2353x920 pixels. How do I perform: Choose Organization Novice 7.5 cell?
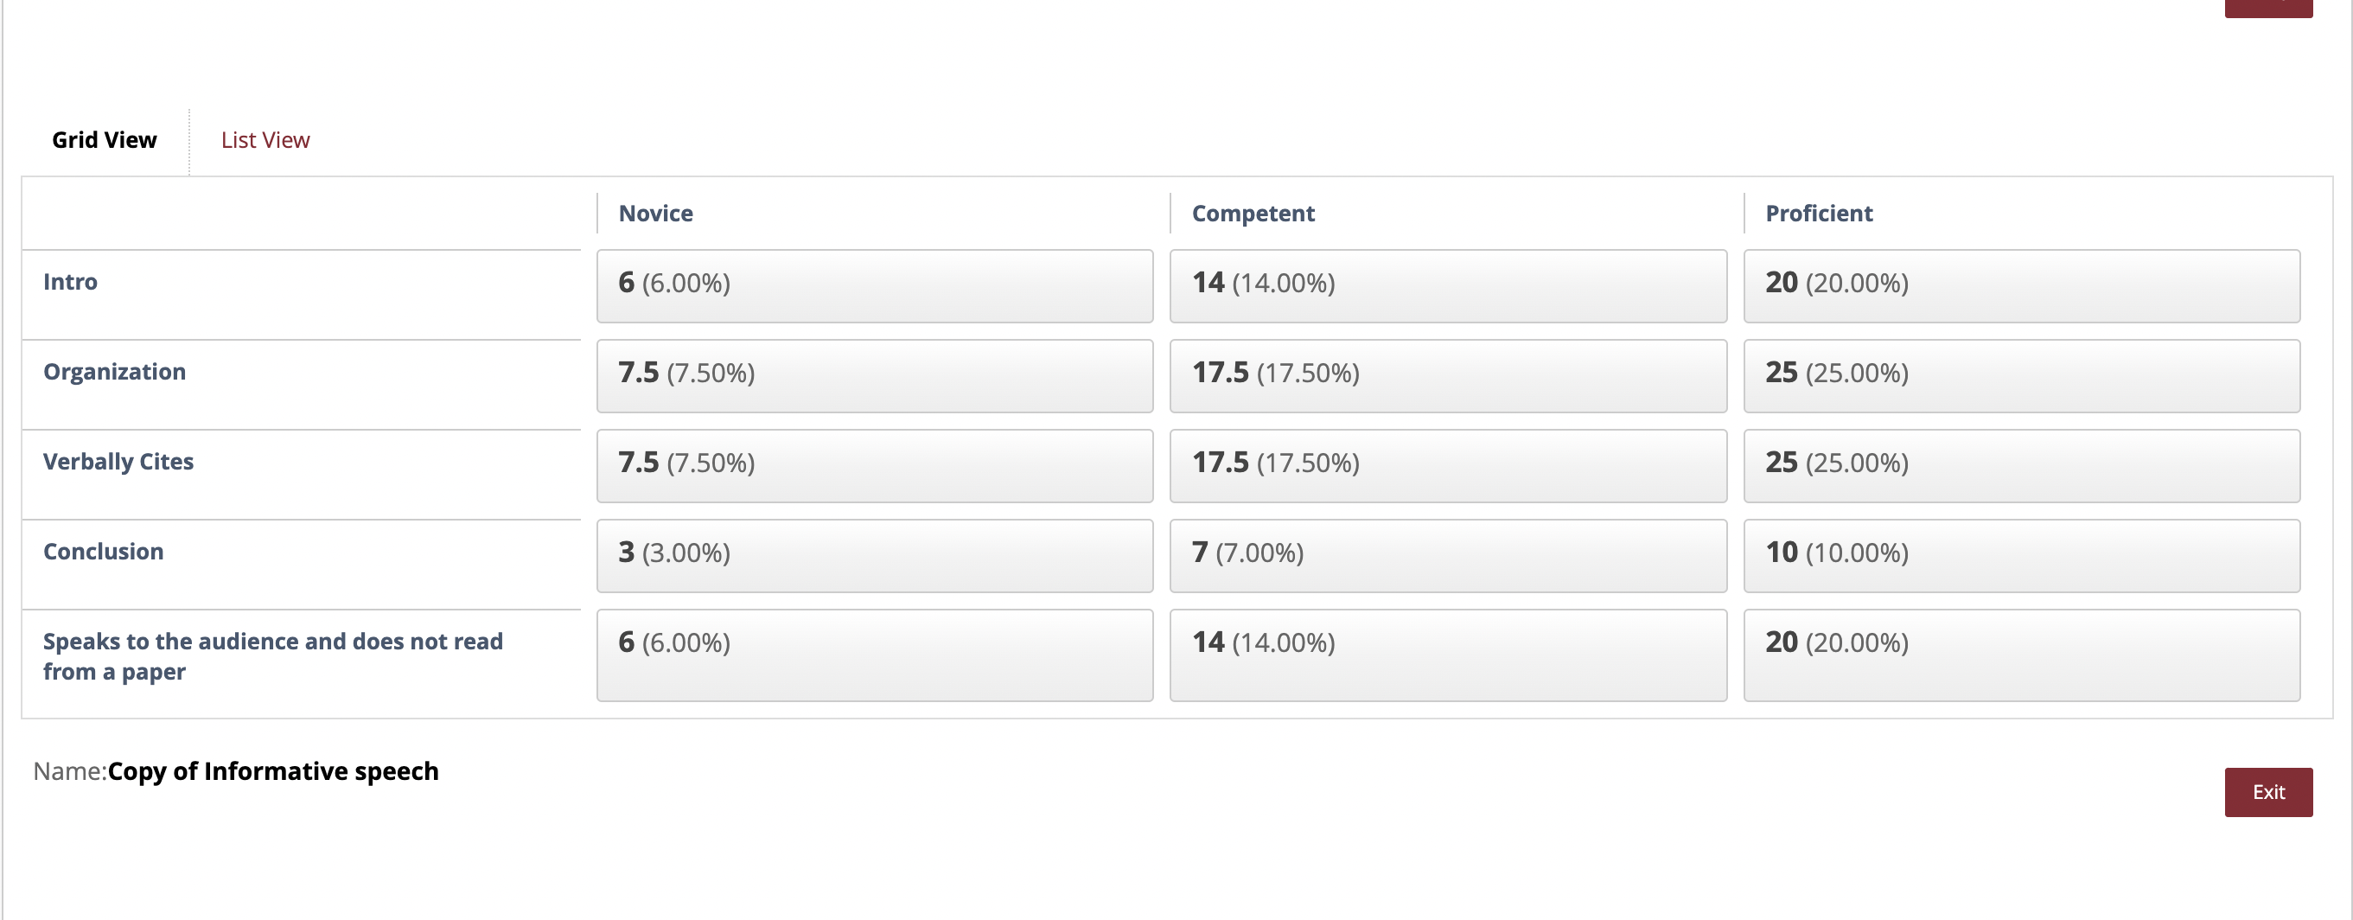tap(874, 375)
